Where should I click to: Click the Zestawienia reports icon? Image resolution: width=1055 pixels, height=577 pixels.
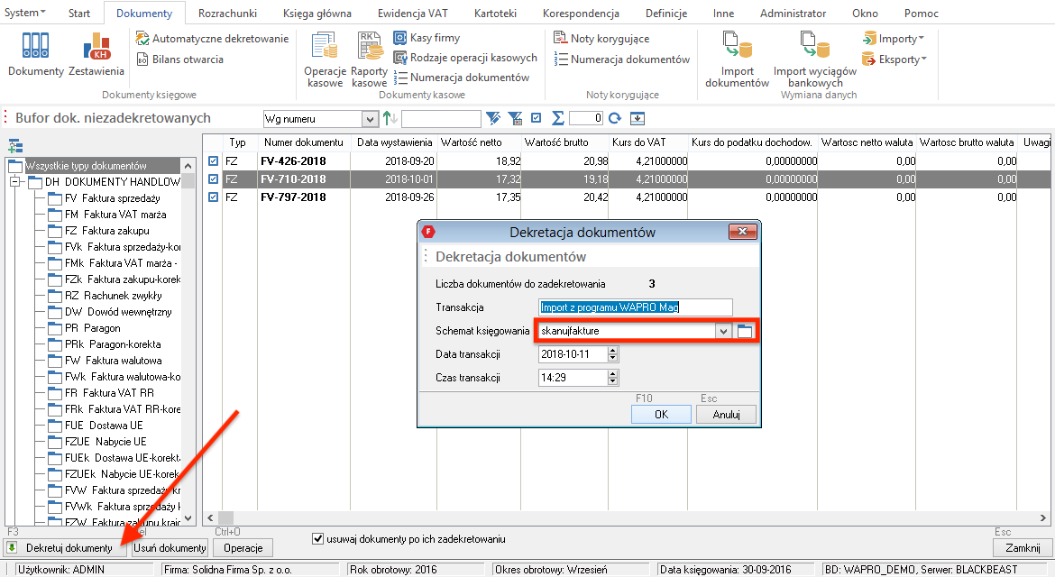click(96, 53)
